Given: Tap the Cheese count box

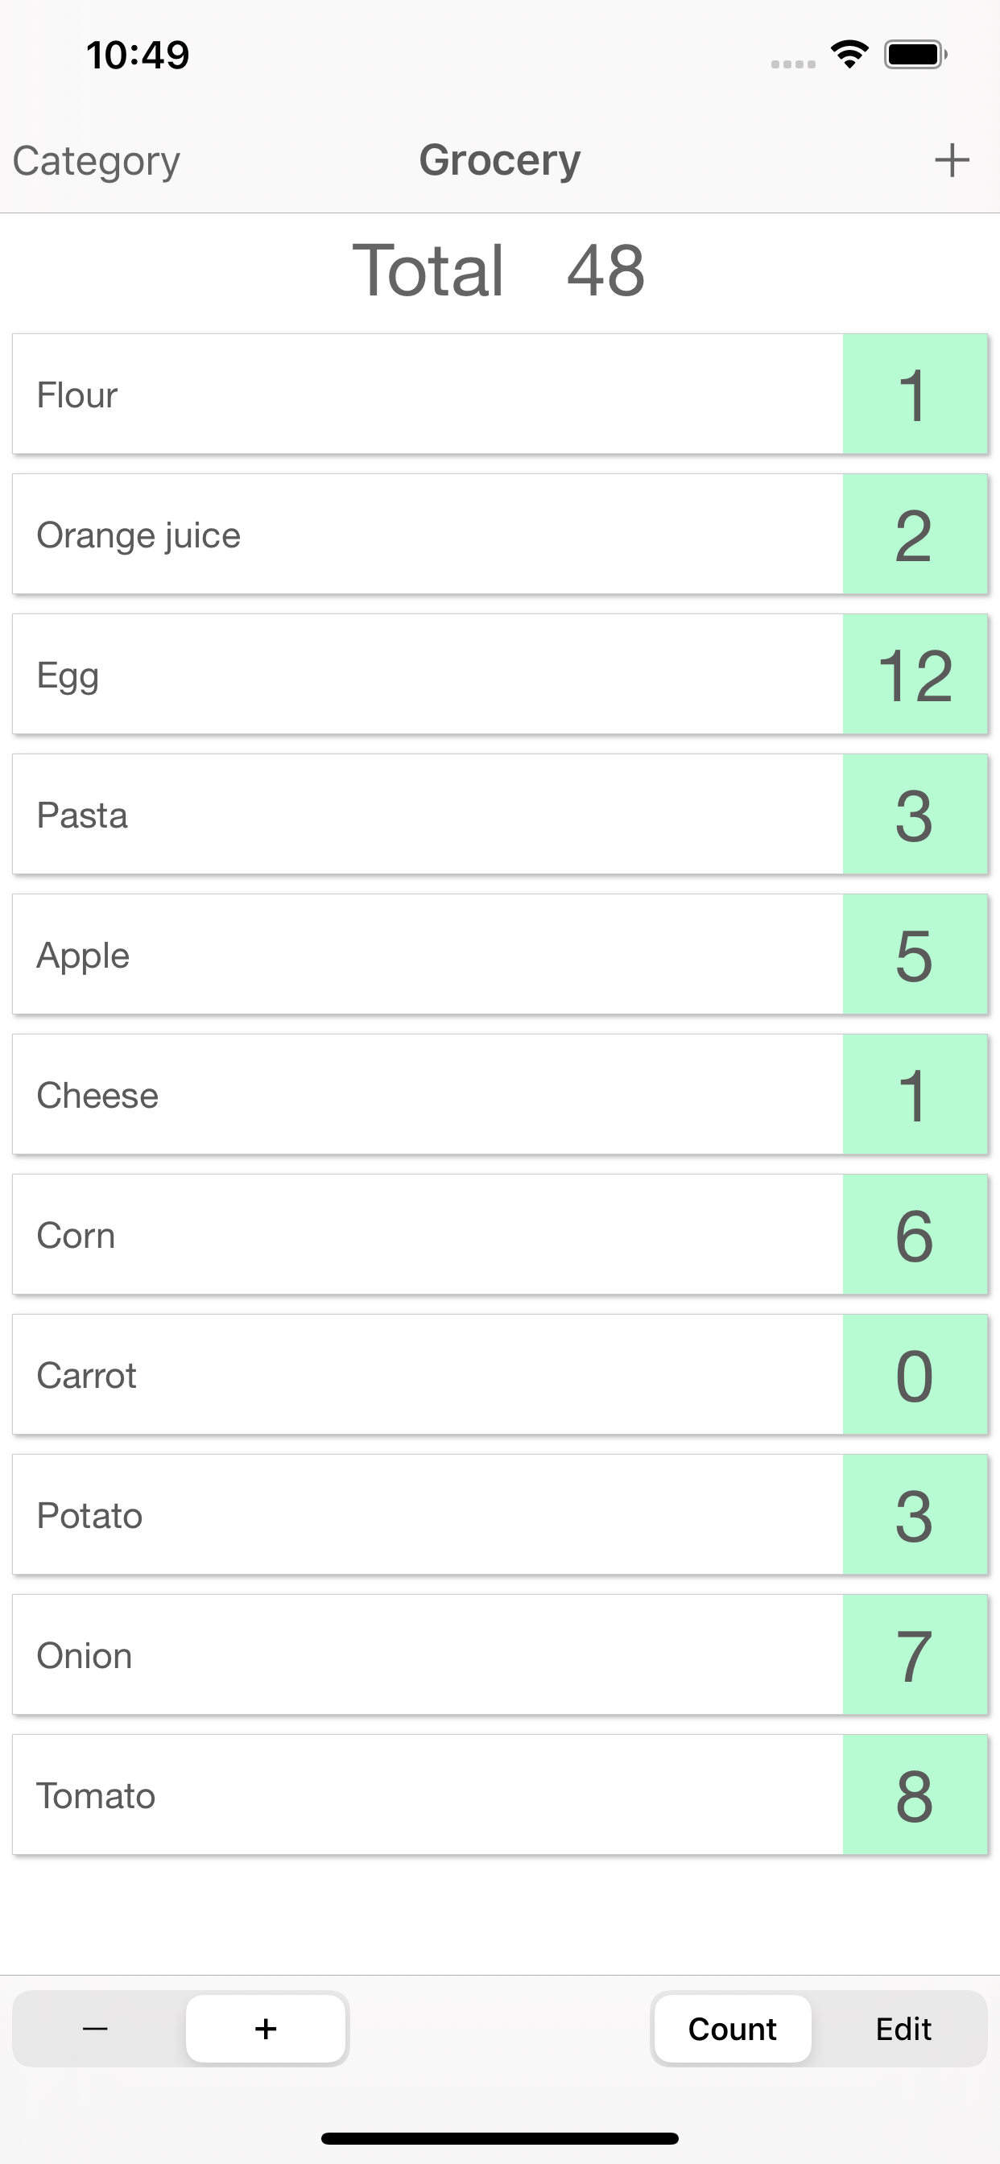Looking at the screenshot, I should pos(915,1095).
